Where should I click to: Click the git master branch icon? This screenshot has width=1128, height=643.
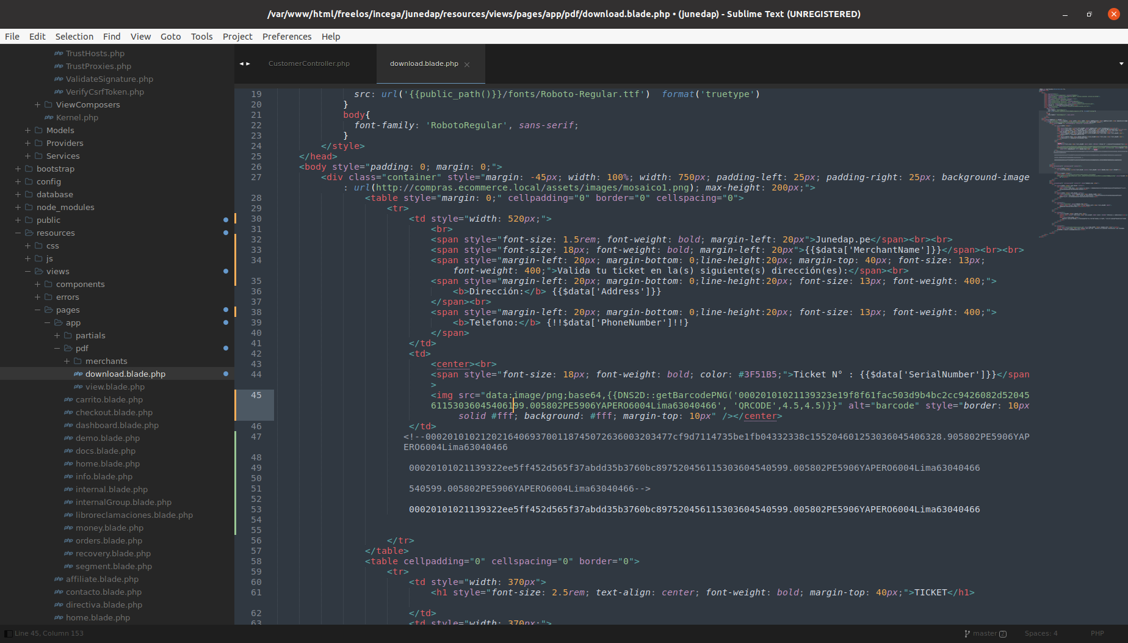pyautogui.click(x=967, y=633)
